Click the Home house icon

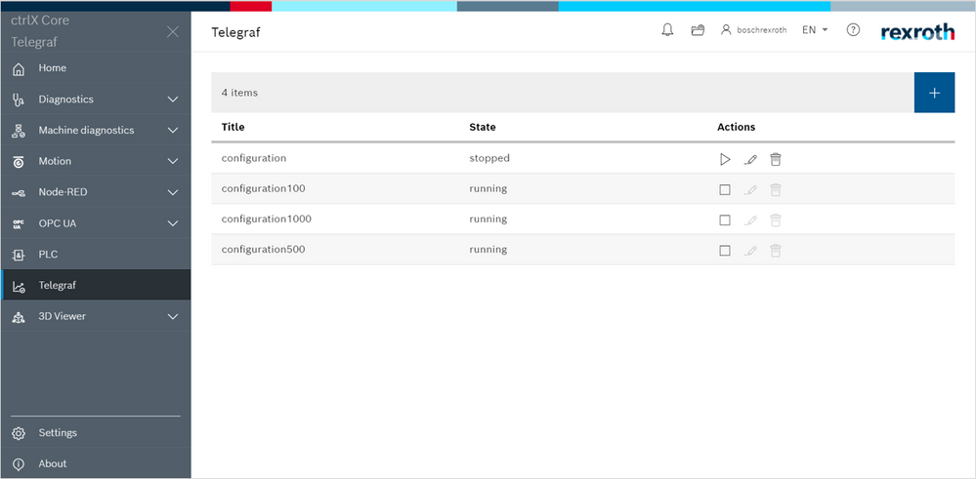19,69
